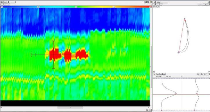The image size is (210, 112).
Task: Click the small icon button left of the TBCS button in the C-scan panel
Action: tap(2, 2)
